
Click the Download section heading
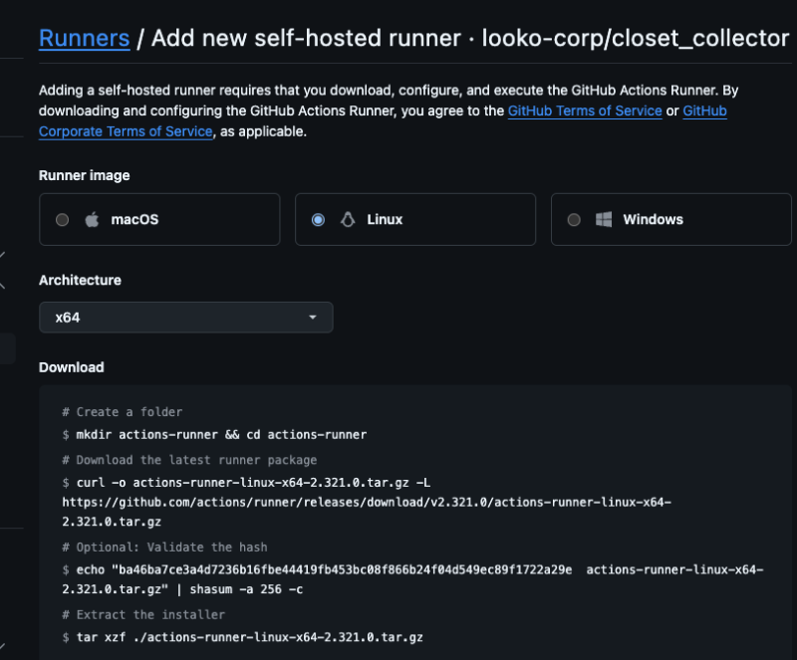point(72,367)
